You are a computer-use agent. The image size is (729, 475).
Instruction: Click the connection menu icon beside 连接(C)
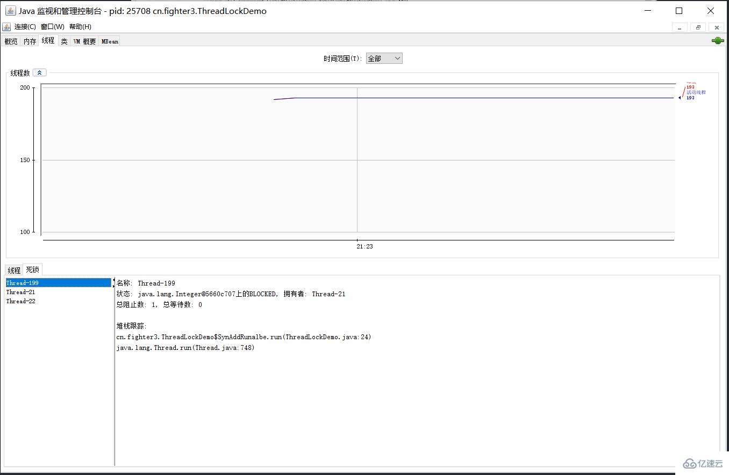click(6, 27)
